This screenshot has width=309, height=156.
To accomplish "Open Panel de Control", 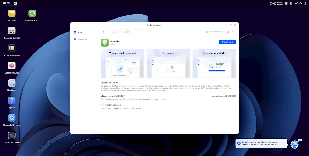I will point(12,31).
